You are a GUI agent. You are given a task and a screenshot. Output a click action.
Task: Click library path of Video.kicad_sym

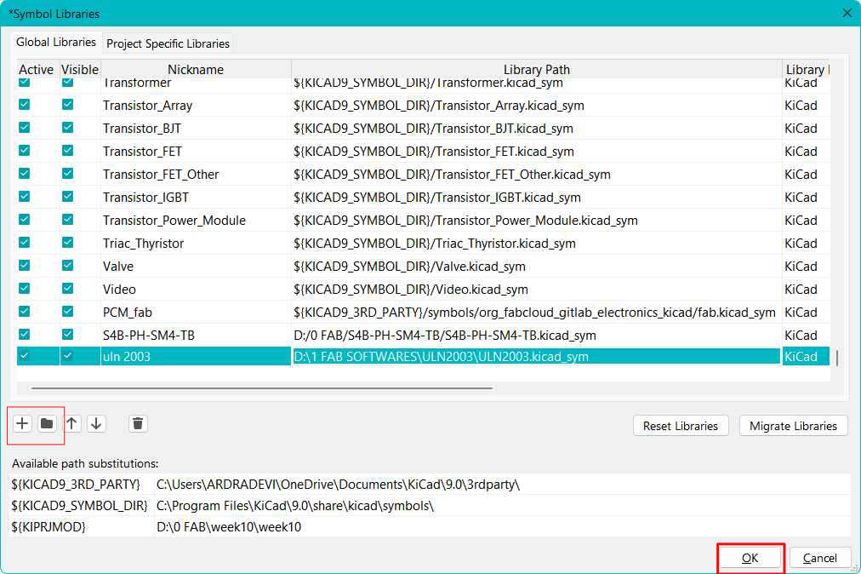click(x=537, y=290)
